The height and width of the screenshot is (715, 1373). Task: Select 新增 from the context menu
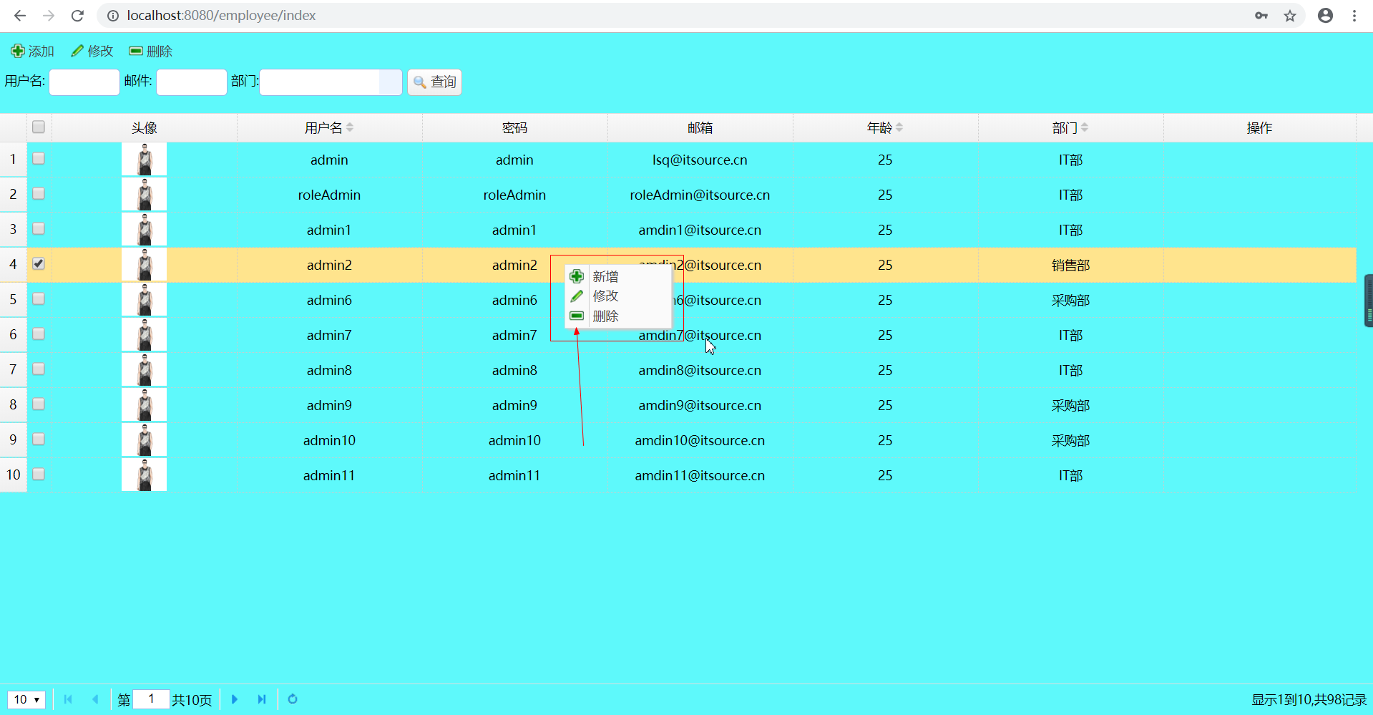point(605,276)
